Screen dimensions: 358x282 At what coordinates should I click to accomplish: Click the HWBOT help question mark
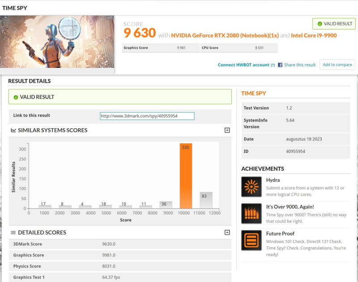273,65
